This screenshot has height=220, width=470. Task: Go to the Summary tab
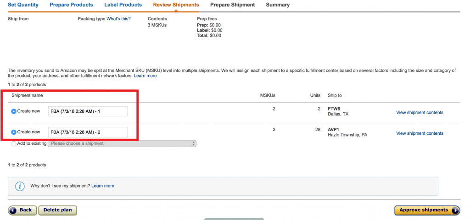(x=278, y=5)
